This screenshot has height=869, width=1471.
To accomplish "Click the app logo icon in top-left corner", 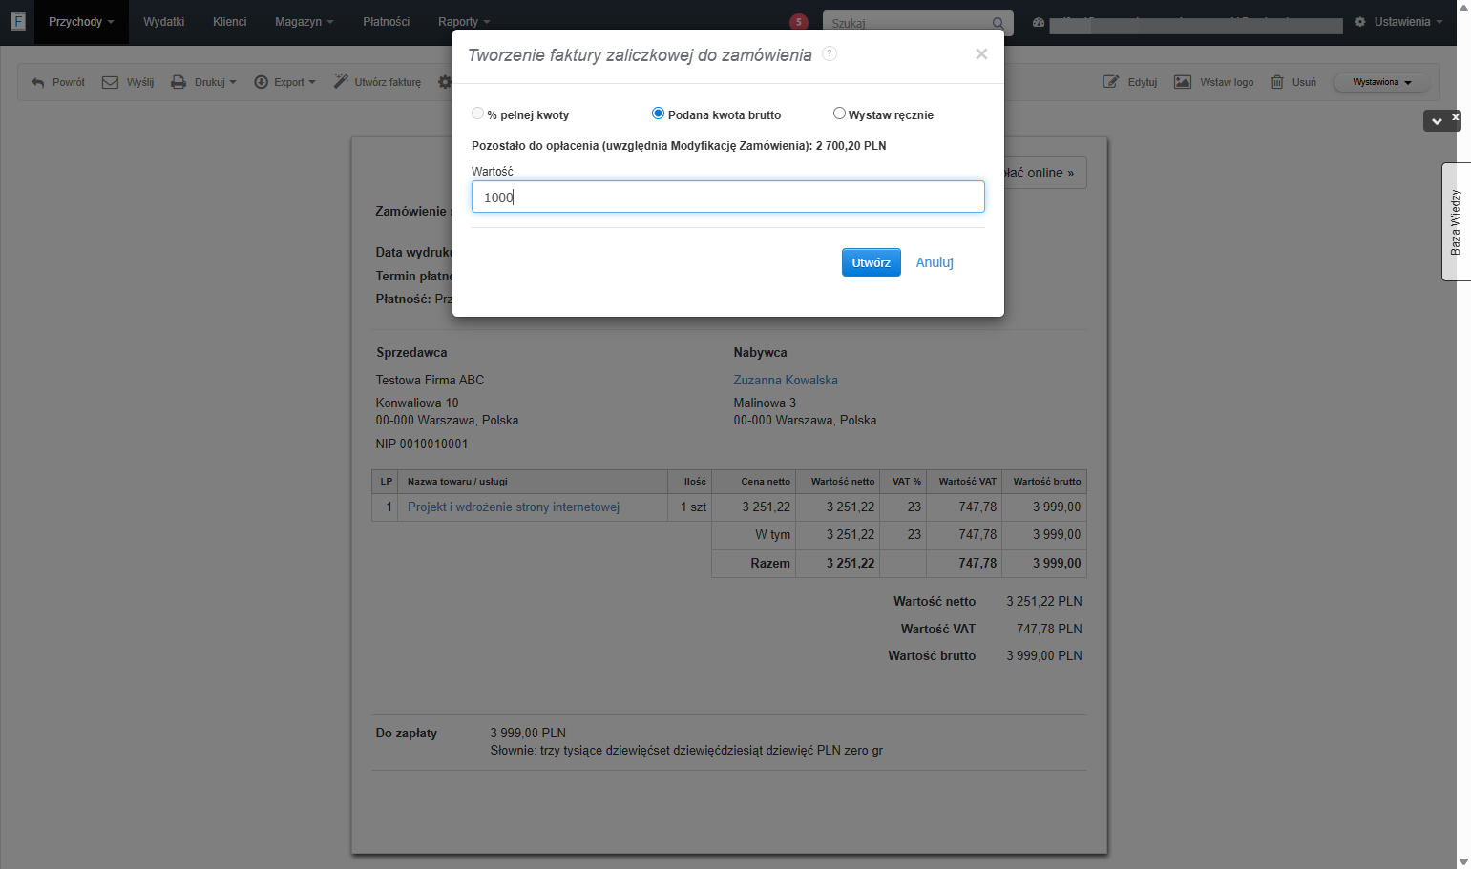I will (17, 21).
